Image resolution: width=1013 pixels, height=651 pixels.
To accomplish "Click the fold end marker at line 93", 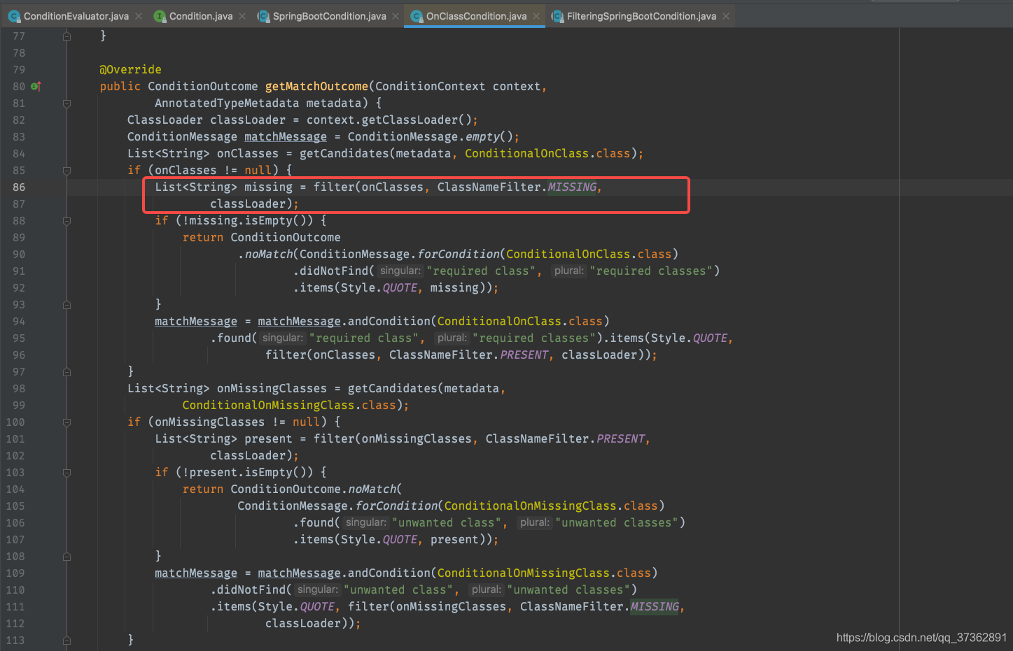I will [67, 305].
